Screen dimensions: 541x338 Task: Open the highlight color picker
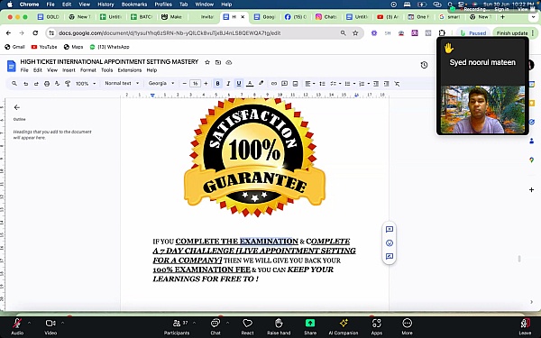tap(261, 84)
